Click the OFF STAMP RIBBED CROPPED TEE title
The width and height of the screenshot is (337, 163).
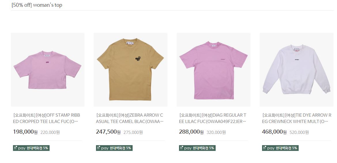pos(47,118)
